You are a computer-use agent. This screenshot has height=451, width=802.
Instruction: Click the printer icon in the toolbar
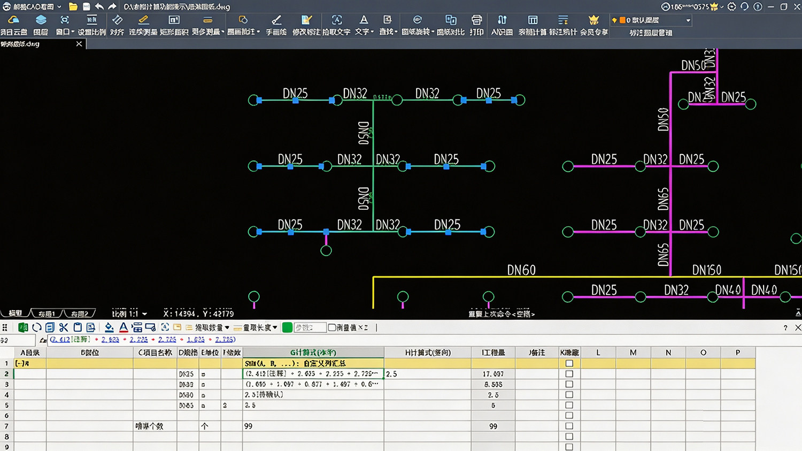476,20
